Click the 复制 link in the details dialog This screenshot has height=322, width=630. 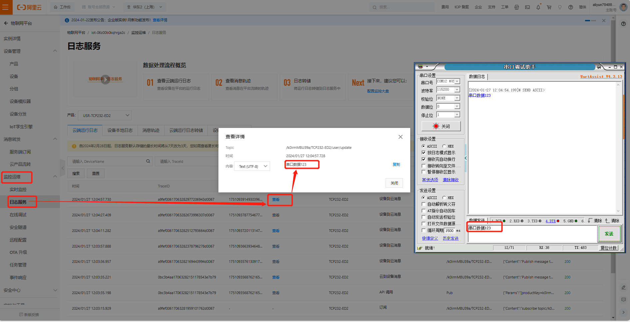coord(396,164)
